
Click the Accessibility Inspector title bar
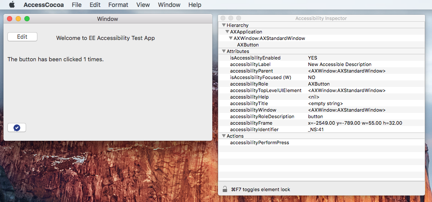321,18
